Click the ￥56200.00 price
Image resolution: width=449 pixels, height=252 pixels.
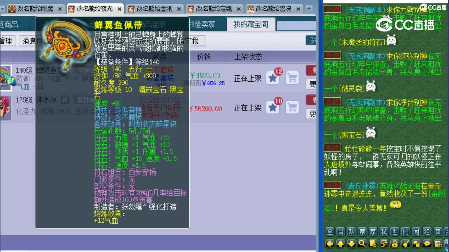point(206,109)
